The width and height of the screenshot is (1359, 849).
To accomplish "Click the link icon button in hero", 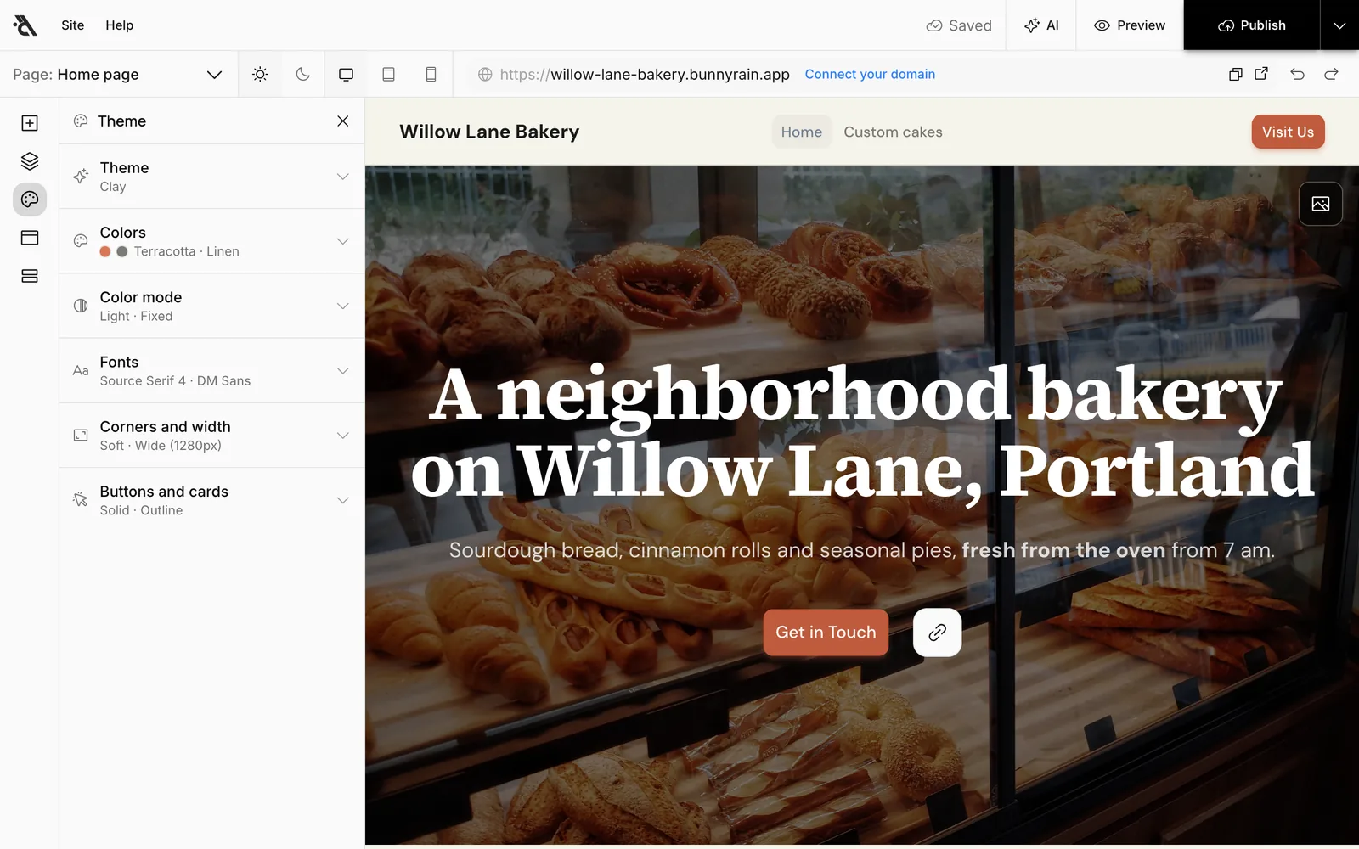I will [937, 633].
